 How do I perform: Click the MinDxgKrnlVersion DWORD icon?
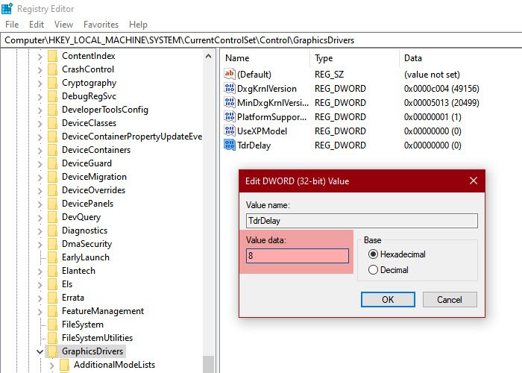tap(230, 103)
